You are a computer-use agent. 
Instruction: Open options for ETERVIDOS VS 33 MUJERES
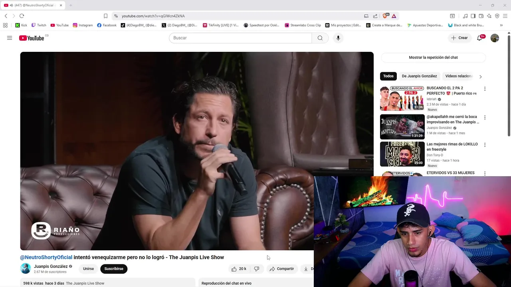[485, 173]
